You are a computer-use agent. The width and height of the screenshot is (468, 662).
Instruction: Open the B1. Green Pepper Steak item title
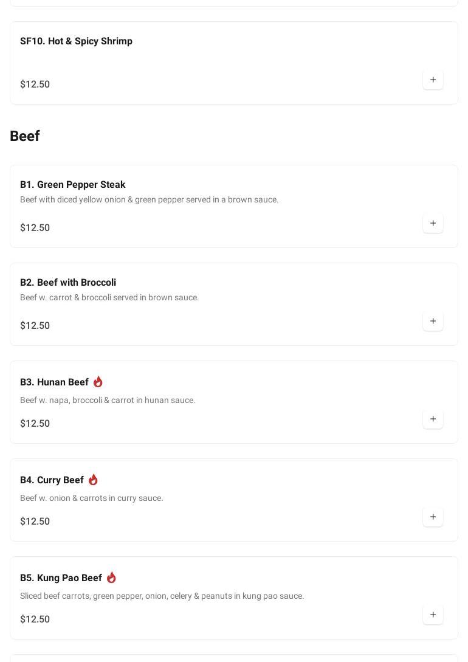pos(73,185)
